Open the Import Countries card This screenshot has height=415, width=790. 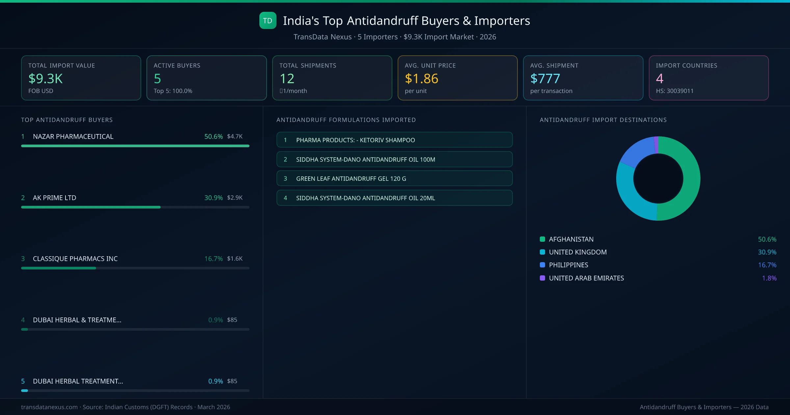(x=709, y=78)
